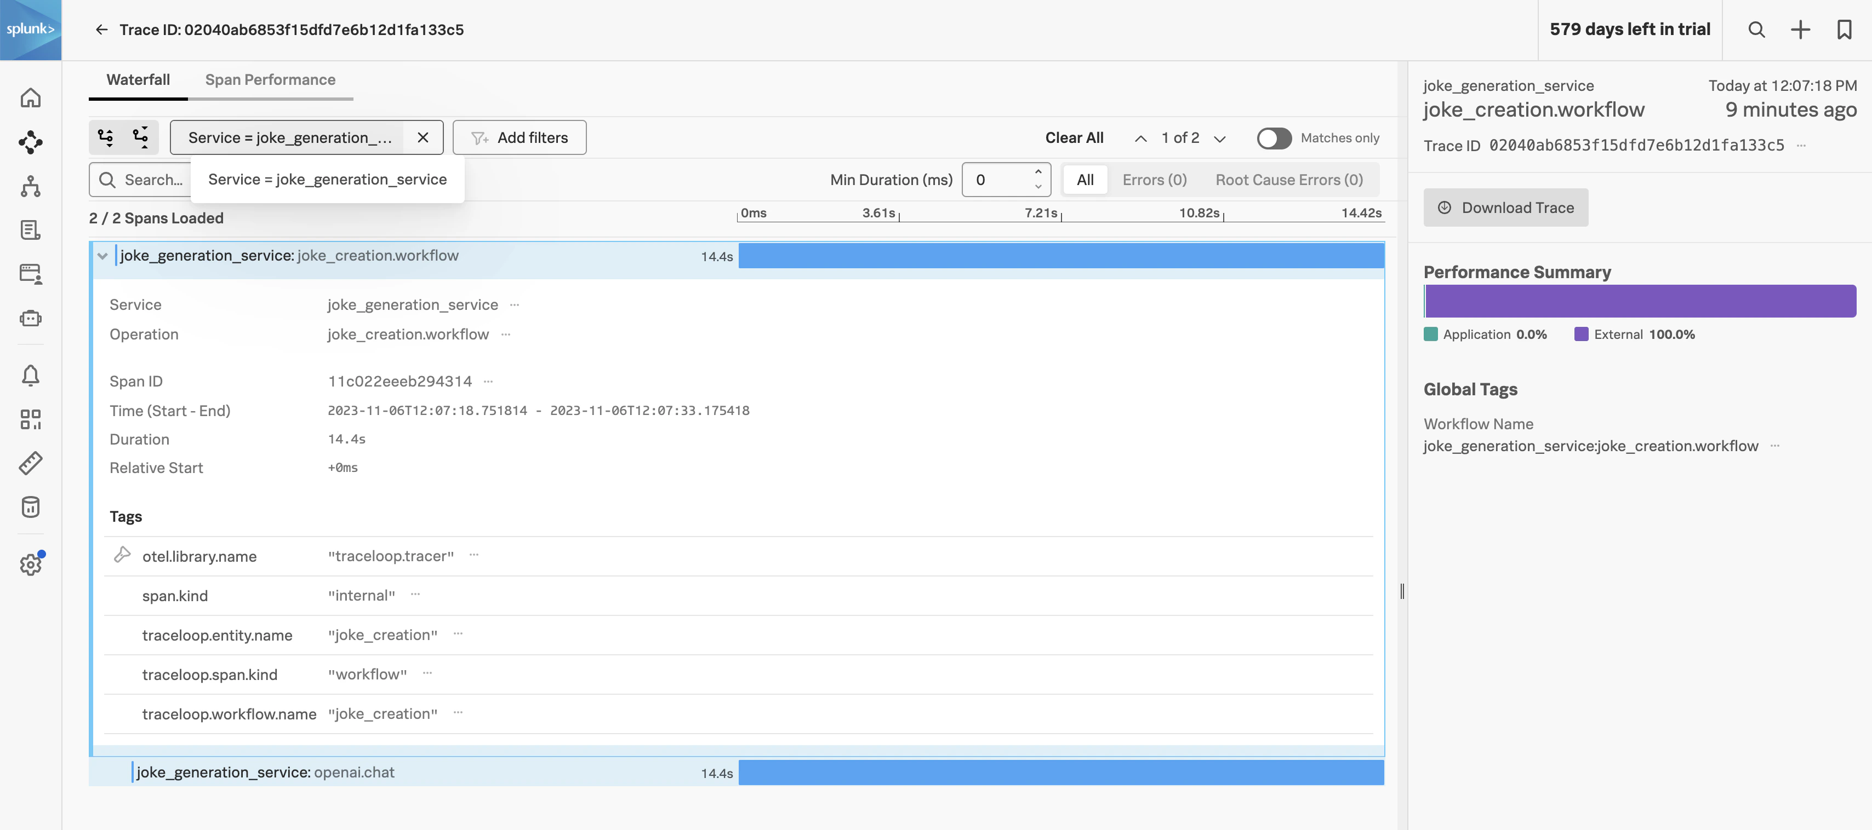The width and height of the screenshot is (1872, 830).
Task: Open the home icon in sidebar
Action: pyautogui.click(x=31, y=98)
